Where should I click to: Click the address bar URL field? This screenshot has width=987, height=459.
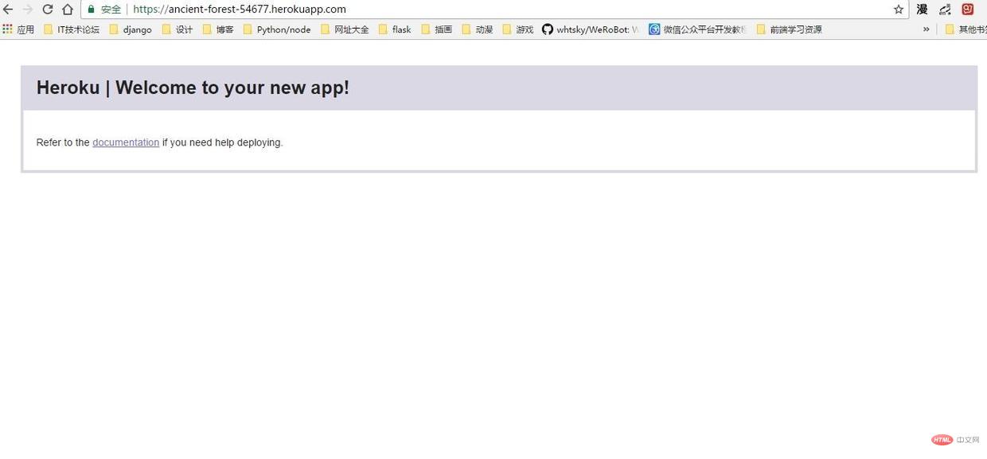494,10
